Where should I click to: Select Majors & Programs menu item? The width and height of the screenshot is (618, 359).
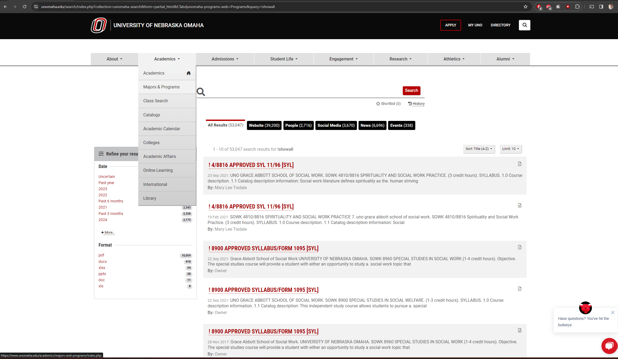(161, 87)
